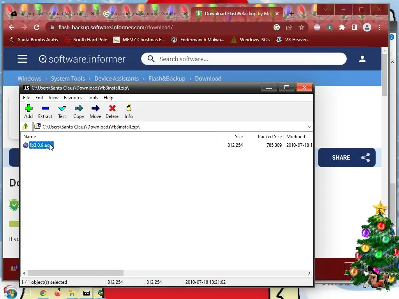Close the Download Flash&Backup tab
The width and height of the screenshot is (399, 299).
tap(277, 14)
